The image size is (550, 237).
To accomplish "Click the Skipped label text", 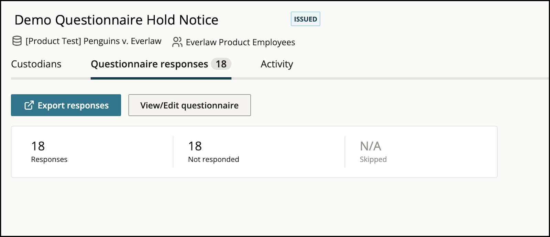I will point(373,159).
